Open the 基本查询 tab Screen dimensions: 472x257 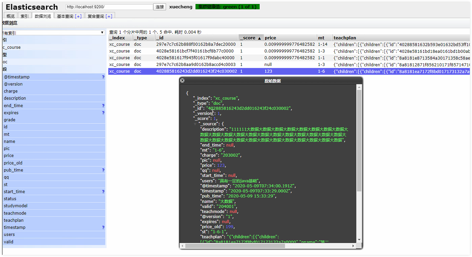65,16
